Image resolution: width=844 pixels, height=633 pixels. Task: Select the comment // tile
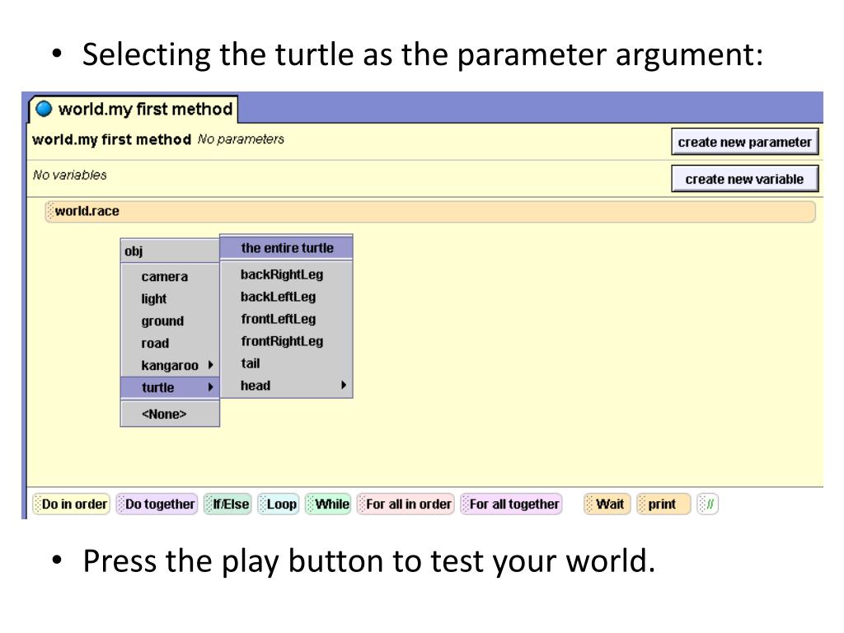click(x=707, y=504)
